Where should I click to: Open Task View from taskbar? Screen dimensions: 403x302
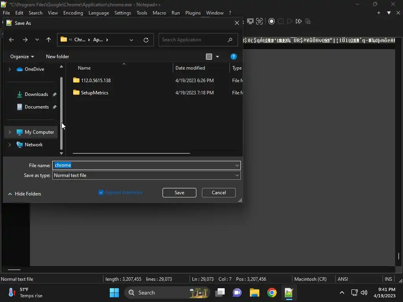220,293
